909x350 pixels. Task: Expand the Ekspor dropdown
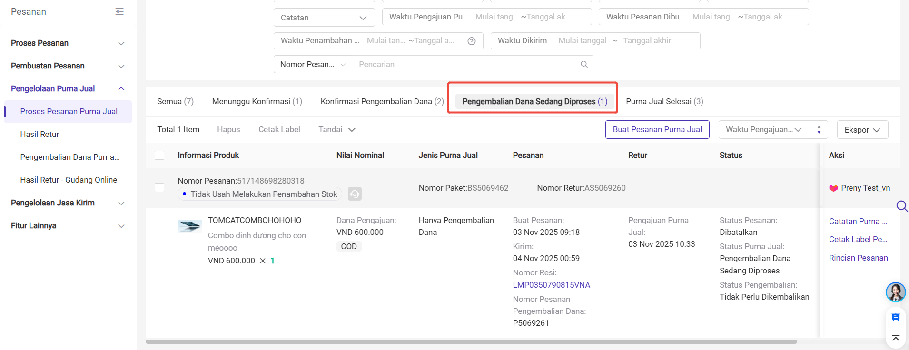[x=862, y=130]
